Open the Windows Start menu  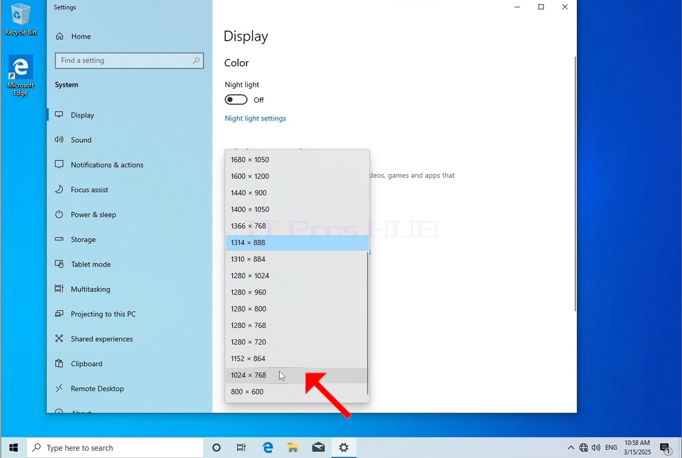point(13,447)
